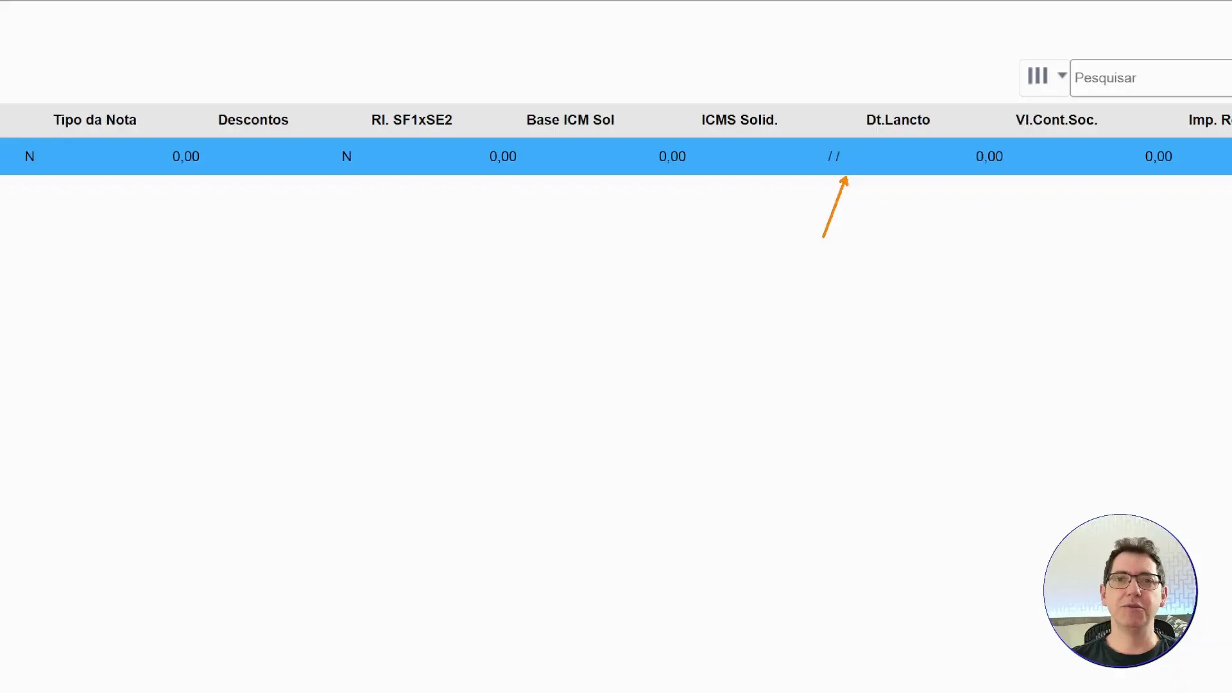
Task: Select the Dt.Lancto column header
Action: tap(898, 120)
